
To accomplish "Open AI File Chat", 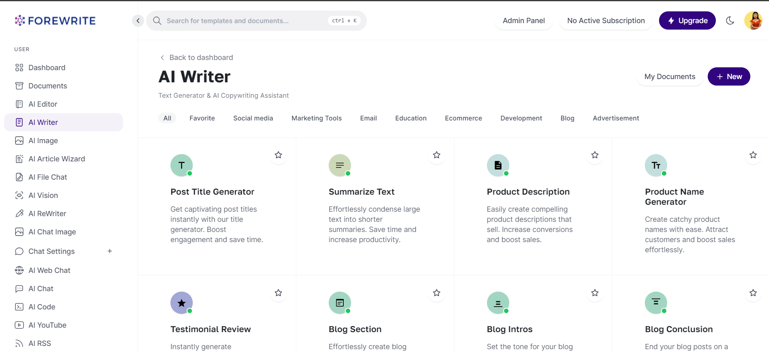I will 63,177.
